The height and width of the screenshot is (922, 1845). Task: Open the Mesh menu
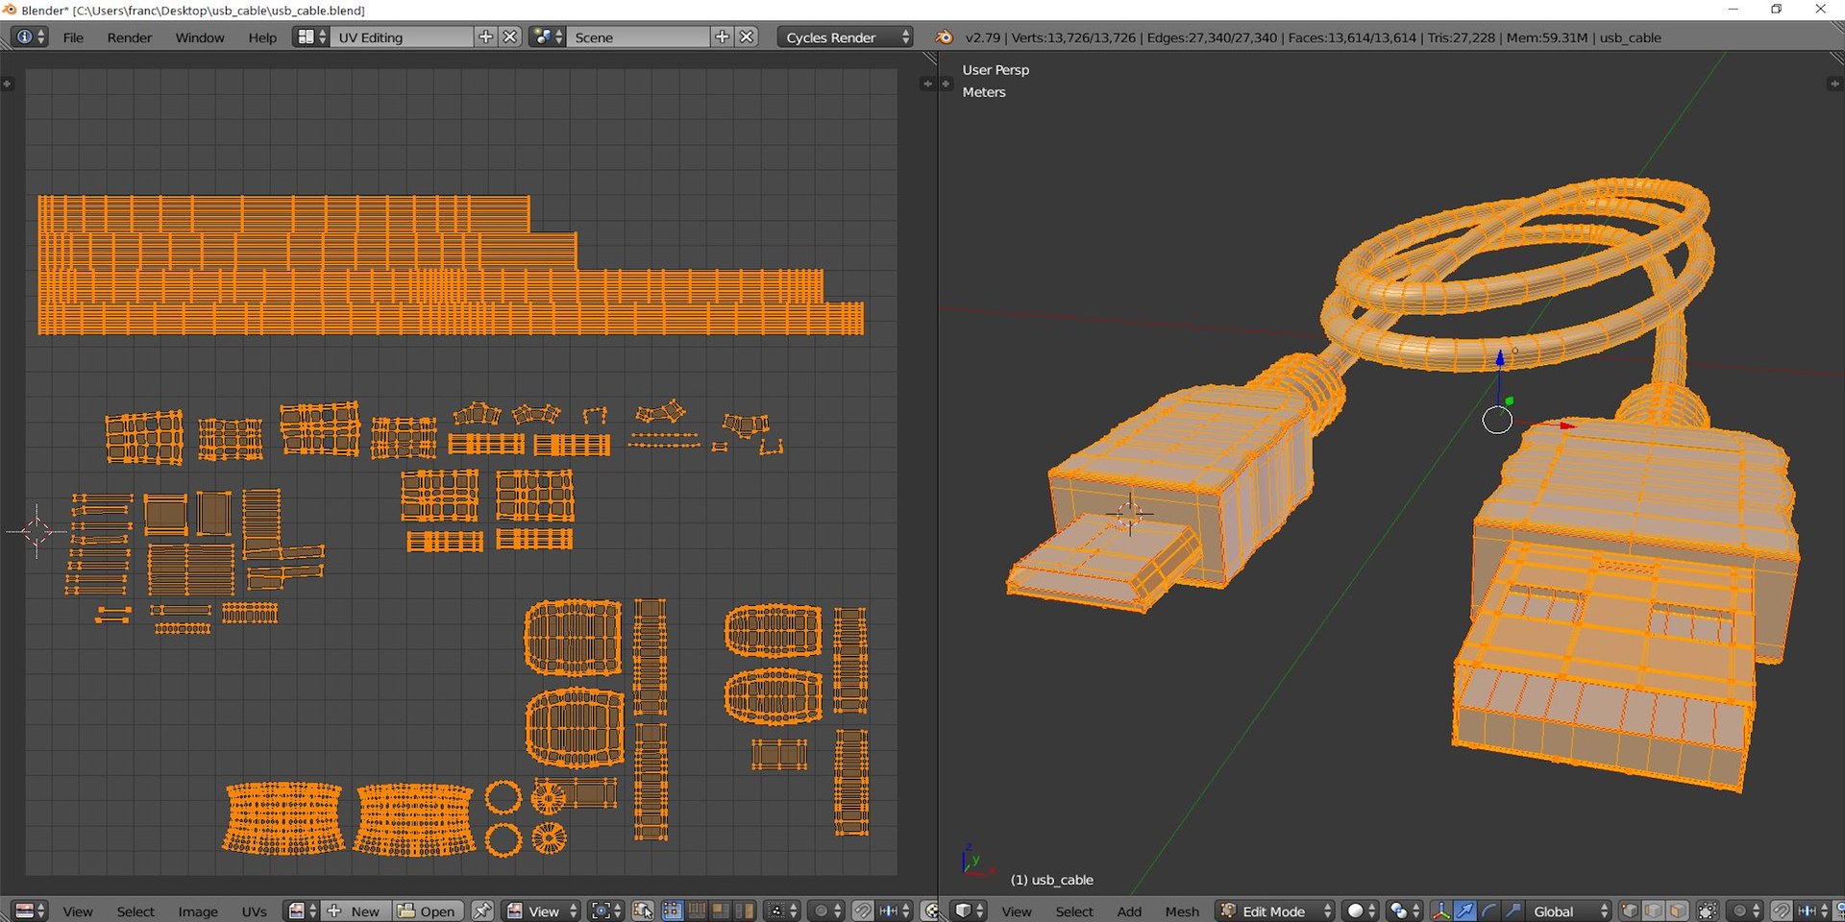pyautogui.click(x=1182, y=911)
